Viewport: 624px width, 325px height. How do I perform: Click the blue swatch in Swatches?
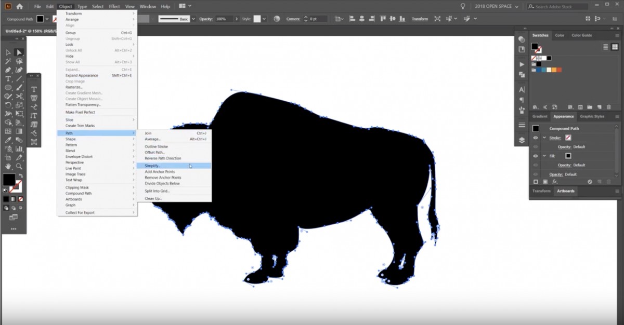pyautogui.click(x=539, y=70)
